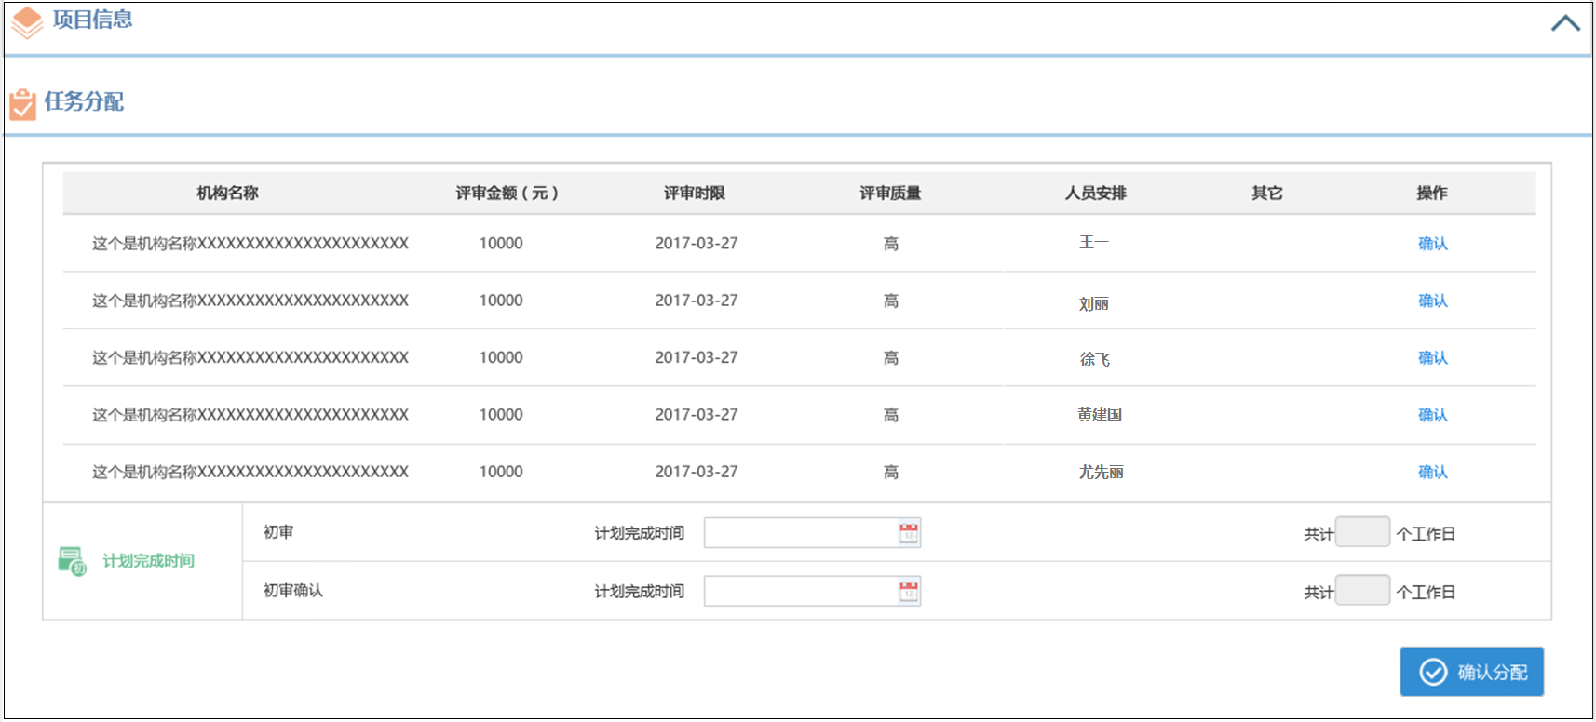Screen dimensions: 1596x722
Task: Click the 评审质量 column header
Action: (890, 194)
